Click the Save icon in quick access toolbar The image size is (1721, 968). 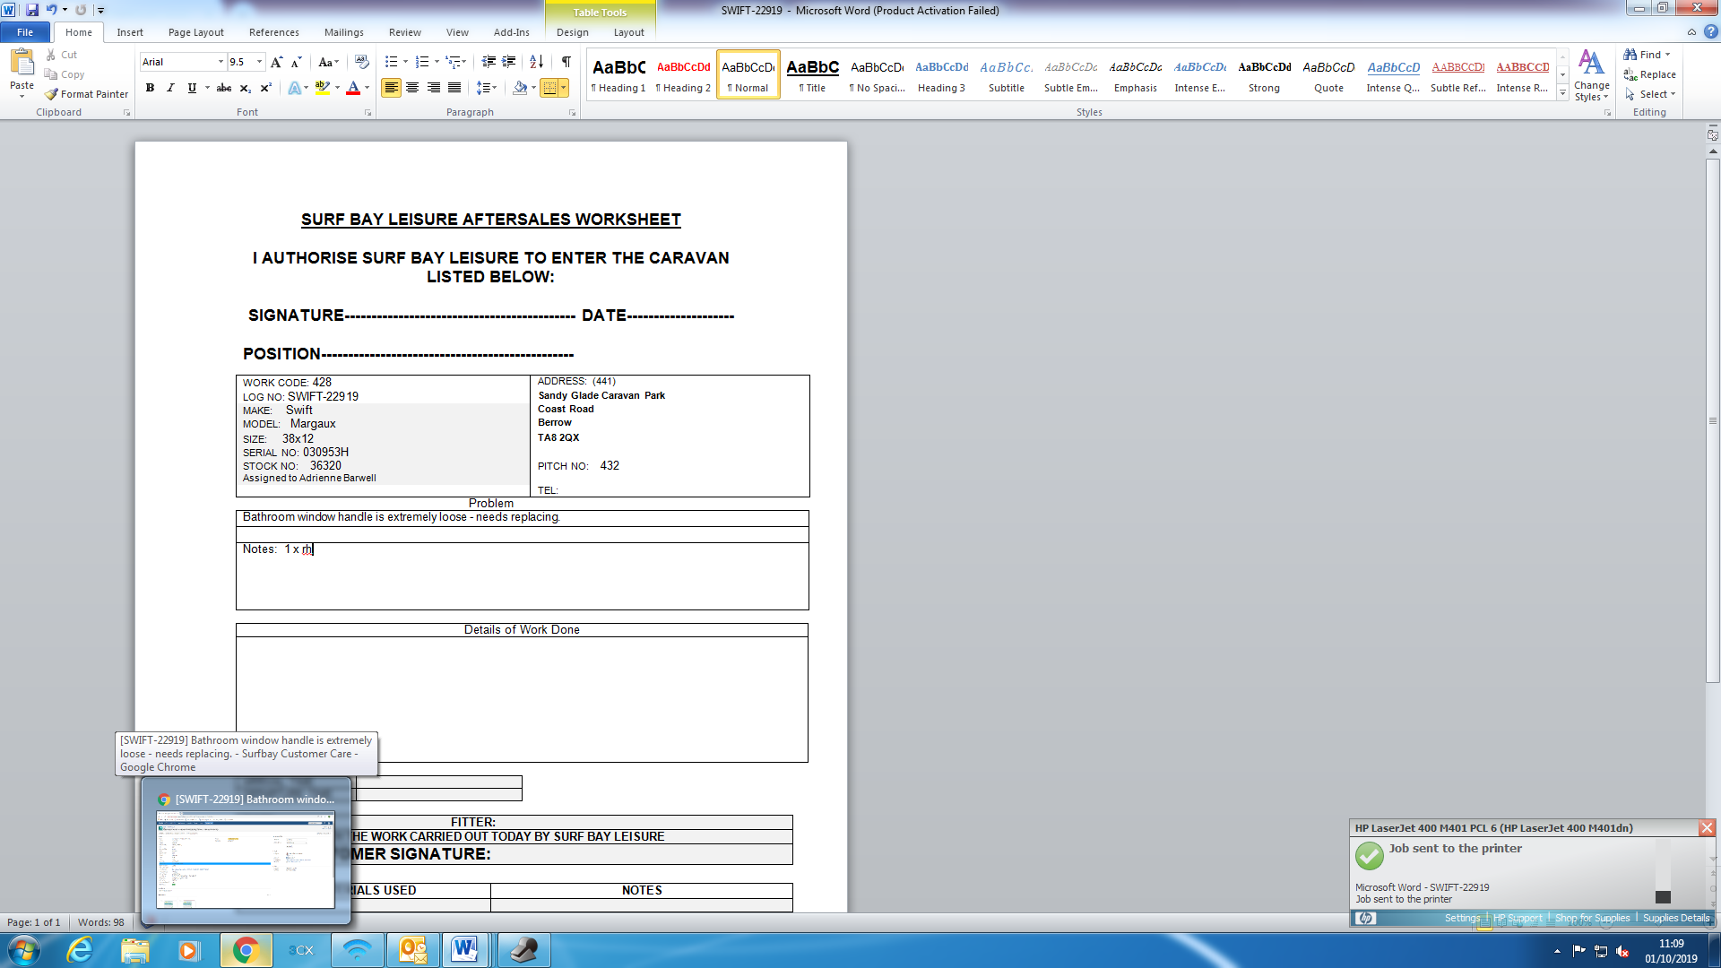pos(32,10)
